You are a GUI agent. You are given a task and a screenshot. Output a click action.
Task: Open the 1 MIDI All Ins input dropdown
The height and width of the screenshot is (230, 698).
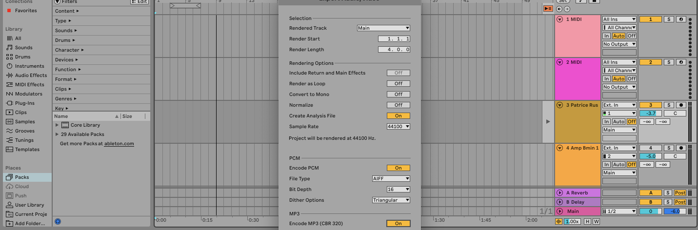[619, 19]
